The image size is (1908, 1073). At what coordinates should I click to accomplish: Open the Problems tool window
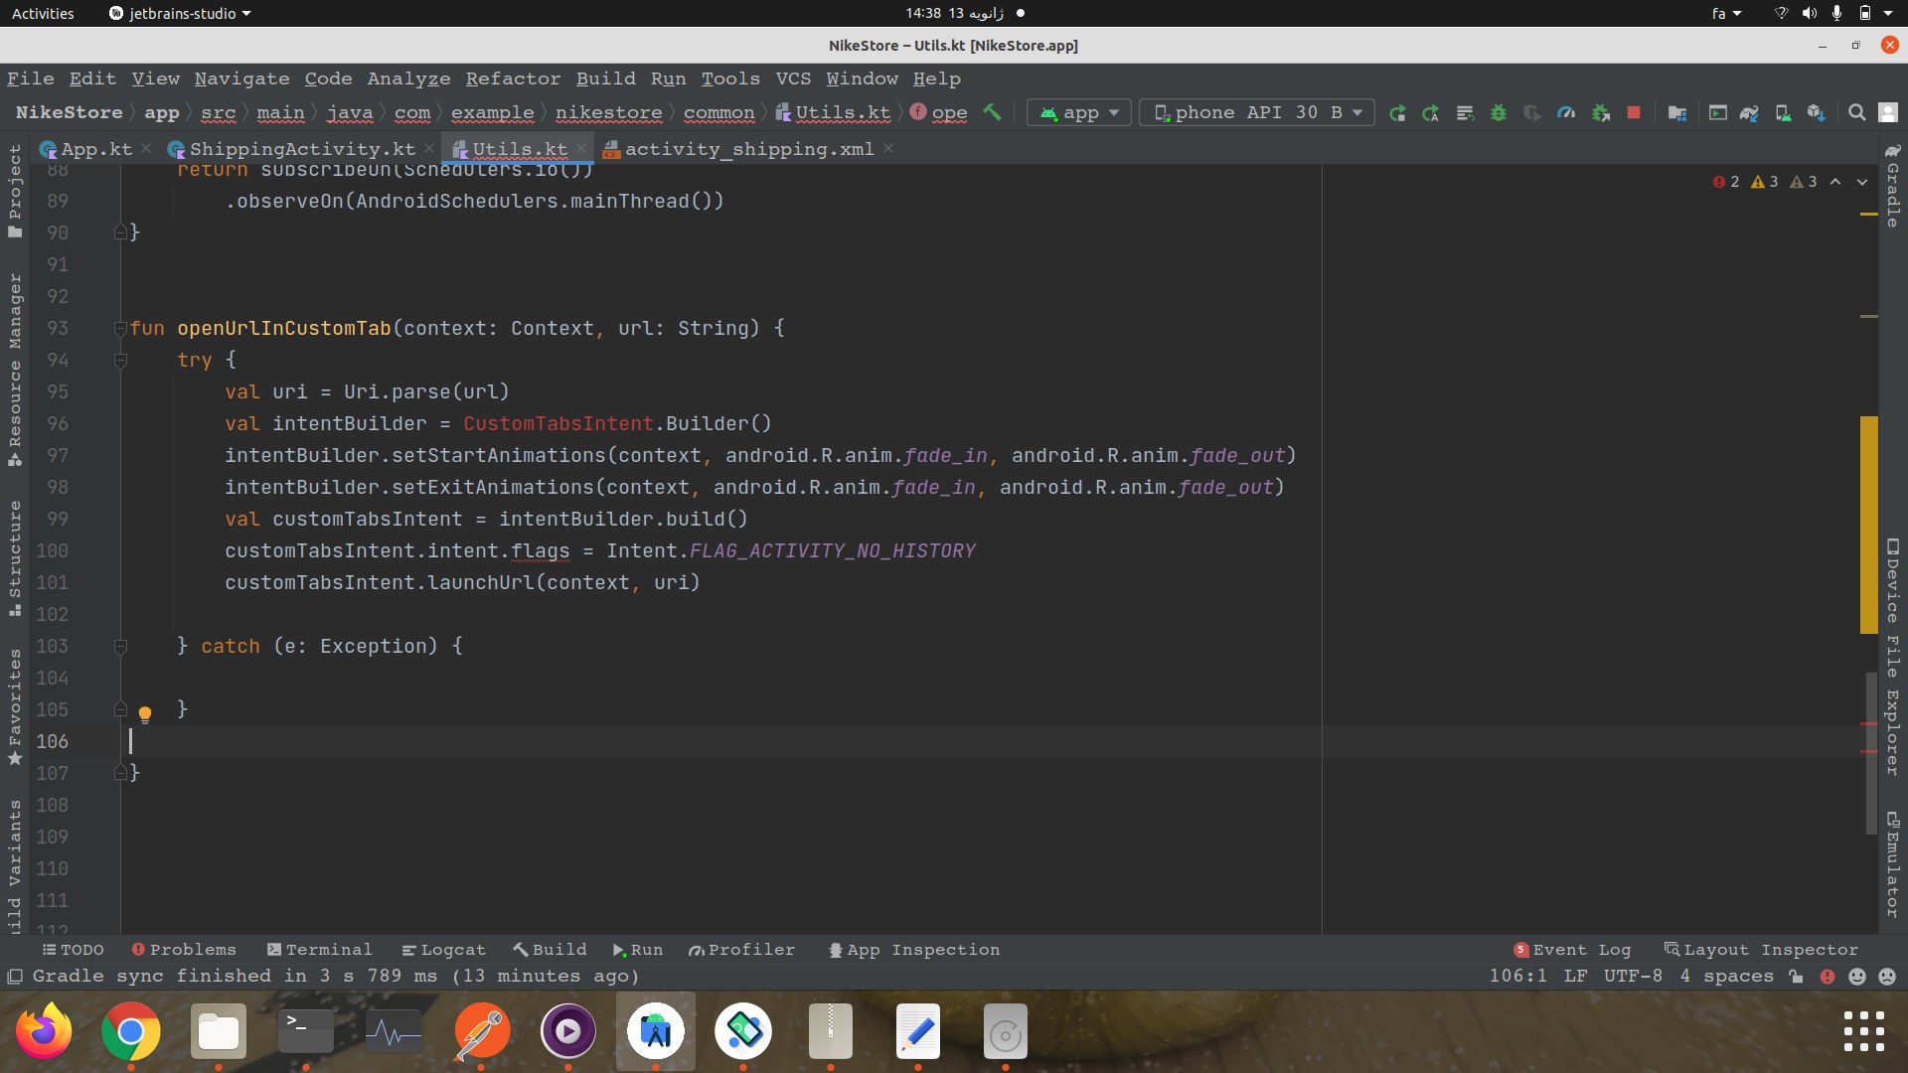click(x=184, y=950)
